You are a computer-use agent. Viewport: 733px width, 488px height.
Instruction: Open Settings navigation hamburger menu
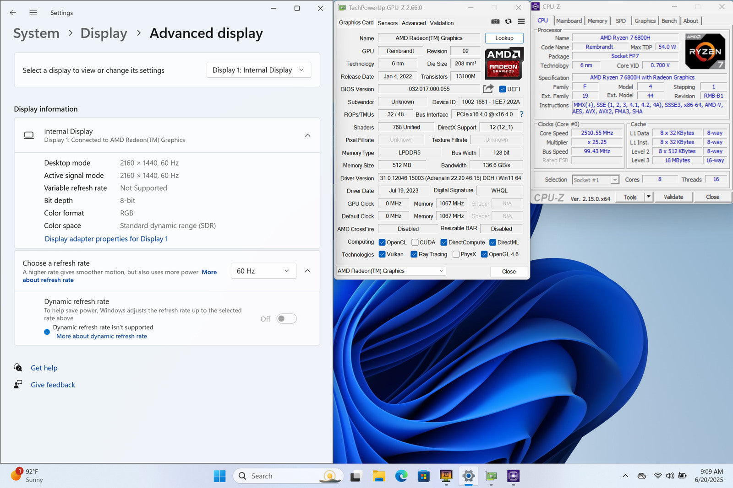(x=33, y=13)
